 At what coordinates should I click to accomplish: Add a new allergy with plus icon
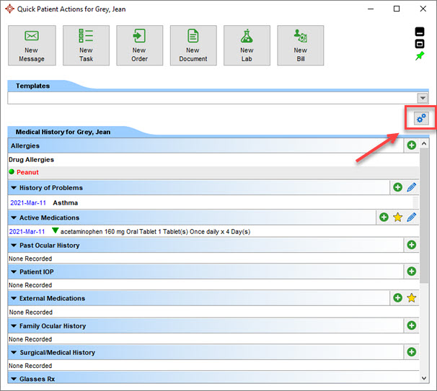(x=411, y=145)
